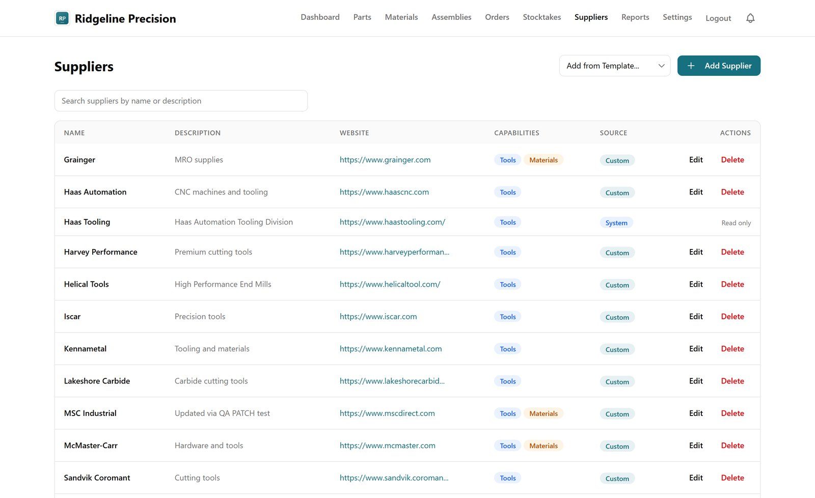Visit the kennametal.com link
Screen dimensions: 815x498
coord(391,349)
